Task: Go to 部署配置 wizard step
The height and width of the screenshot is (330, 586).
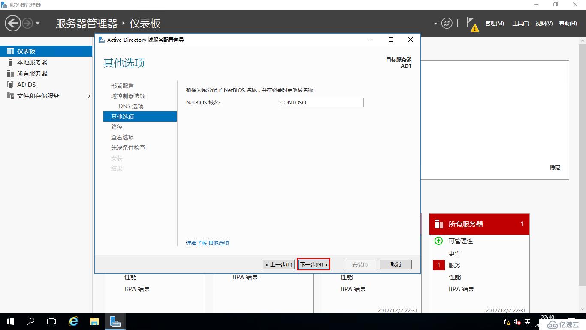Action: tap(122, 86)
